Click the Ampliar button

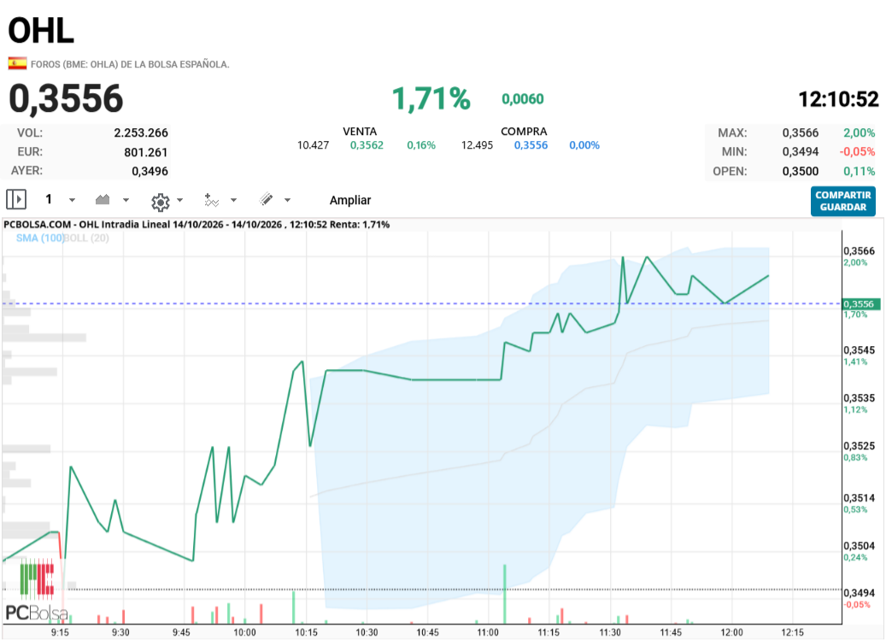tap(350, 200)
